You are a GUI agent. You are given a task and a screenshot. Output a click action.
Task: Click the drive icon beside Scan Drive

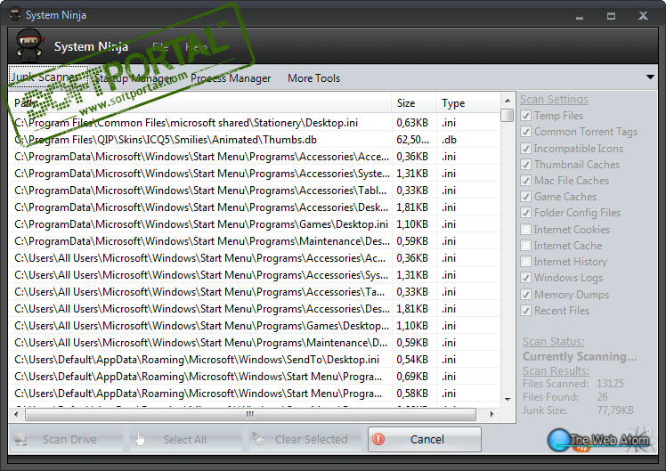click(20, 439)
